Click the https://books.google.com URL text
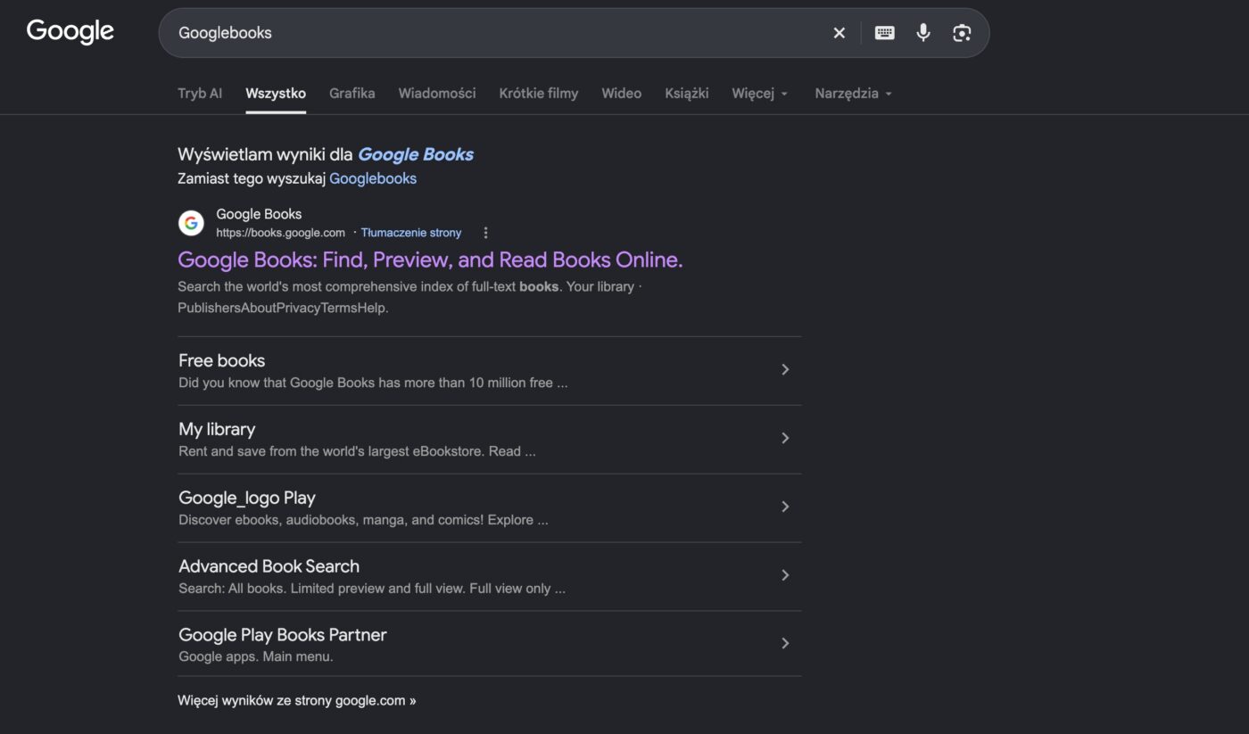 [280, 233]
